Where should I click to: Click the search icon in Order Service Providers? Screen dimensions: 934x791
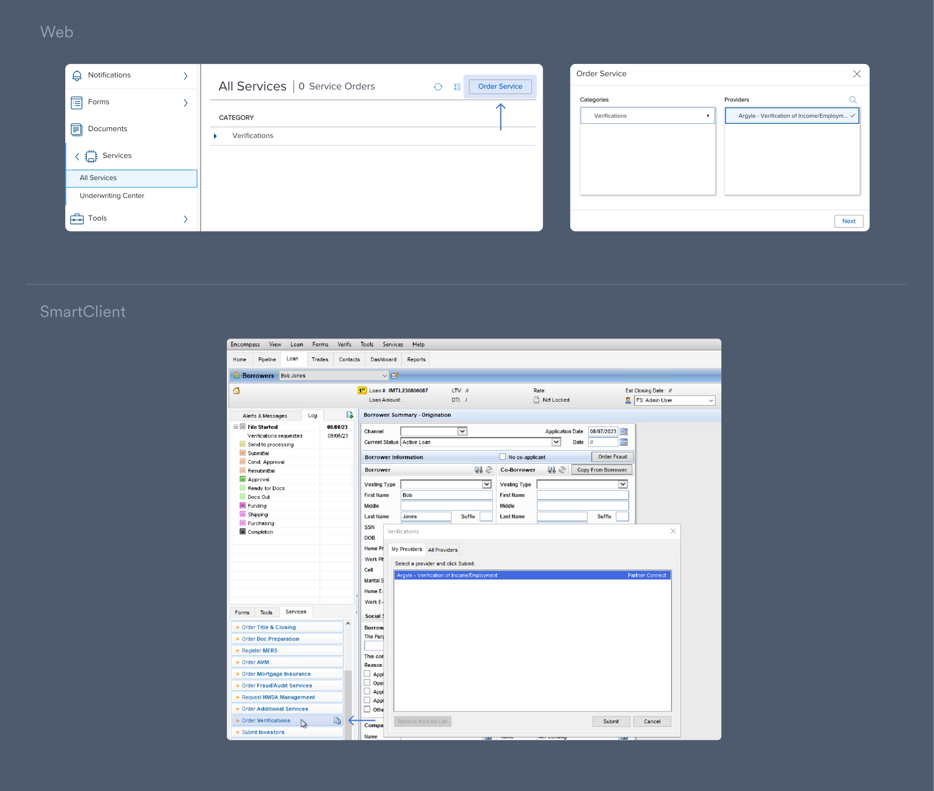tap(853, 99)
